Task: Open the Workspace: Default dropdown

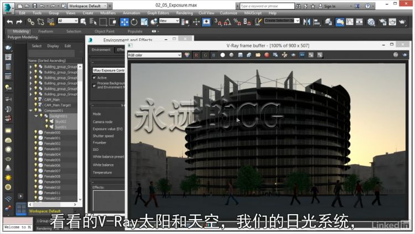Action: [x=87, y=6]
